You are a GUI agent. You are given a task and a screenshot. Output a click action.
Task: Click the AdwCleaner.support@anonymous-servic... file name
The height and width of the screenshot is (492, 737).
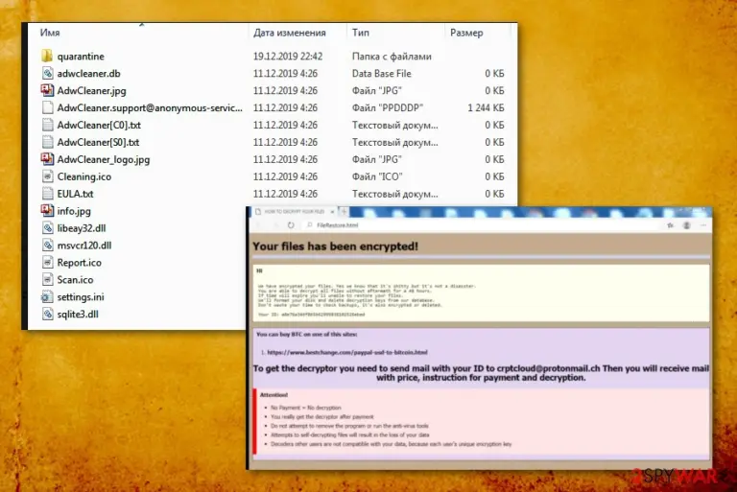pyautogui.click(x=150, y=107)
